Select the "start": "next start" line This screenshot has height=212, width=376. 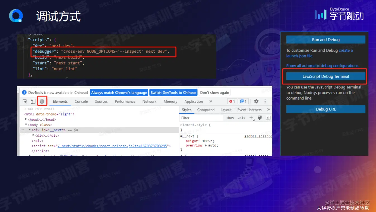[x=58, y=63]
